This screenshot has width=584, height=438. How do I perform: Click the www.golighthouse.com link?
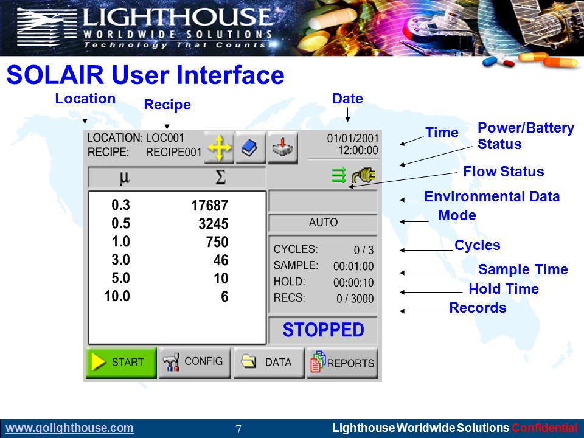[69, 428]
